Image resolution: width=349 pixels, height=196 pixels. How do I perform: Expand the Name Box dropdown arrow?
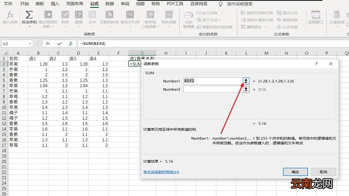[30, 44]
